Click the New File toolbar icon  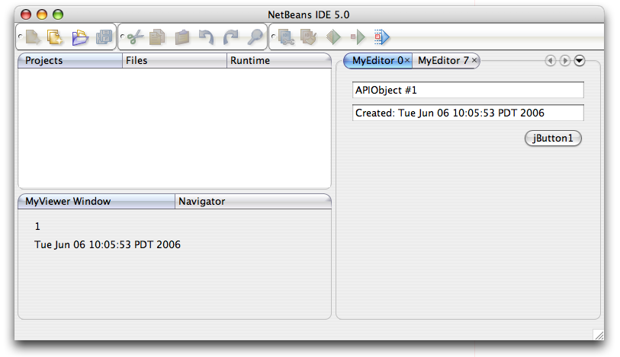[33, 37]
